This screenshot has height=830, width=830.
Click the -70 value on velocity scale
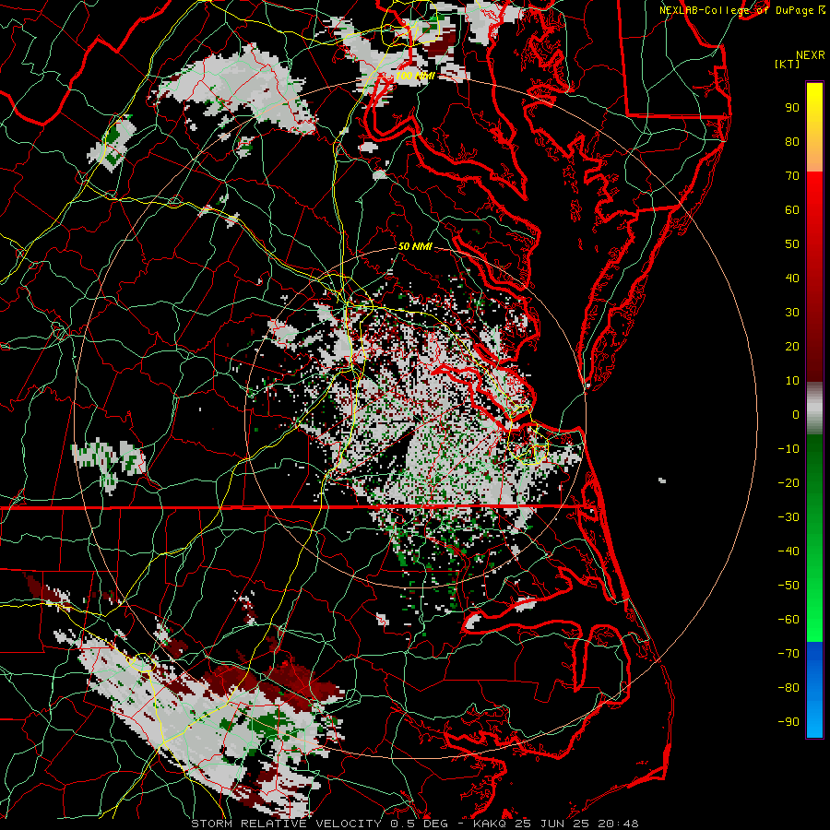pyautogui.click(x=788, y=654)
